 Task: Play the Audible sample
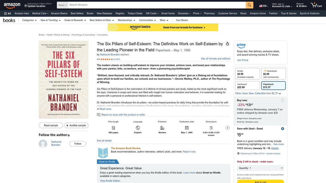[76, 125]
